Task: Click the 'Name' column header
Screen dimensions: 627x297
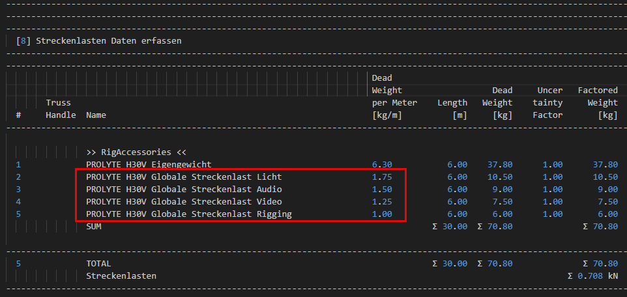Action: pos(96,115)
